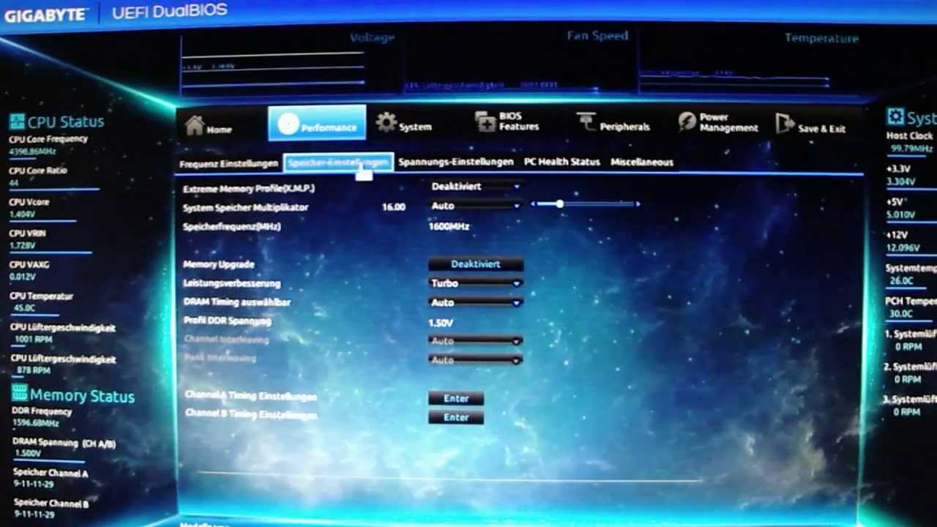This screenshot has height=527, width=937.
Task: Click DDR Frequency value 1596.68MHz
Action: coord(36,423)
